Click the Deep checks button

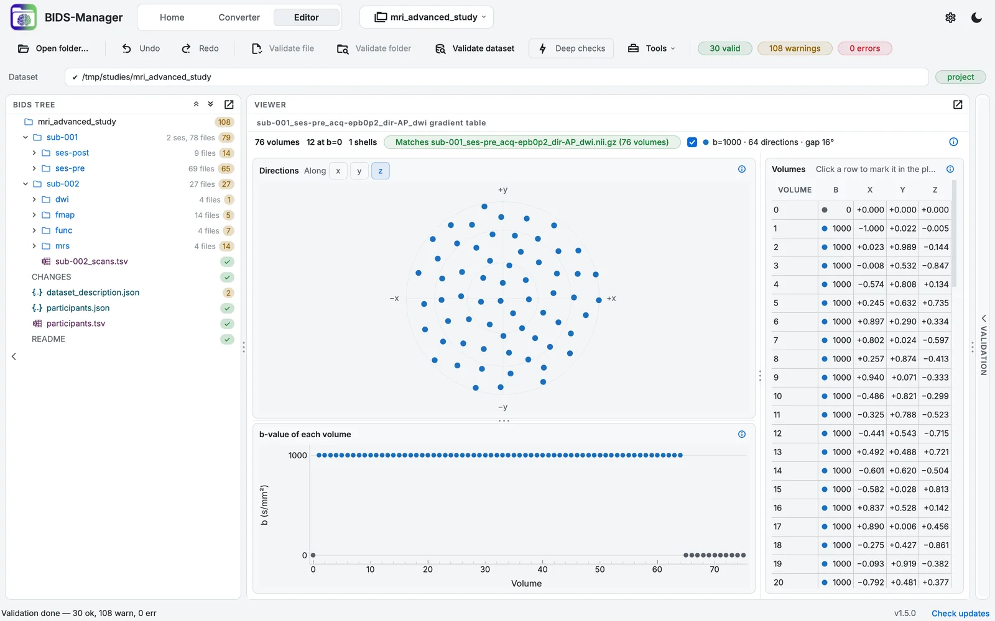point(572,48)
